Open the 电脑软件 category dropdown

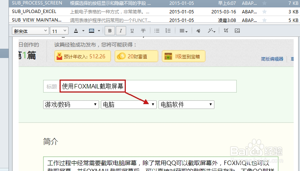pyautogui.click(x=186, y=104)
